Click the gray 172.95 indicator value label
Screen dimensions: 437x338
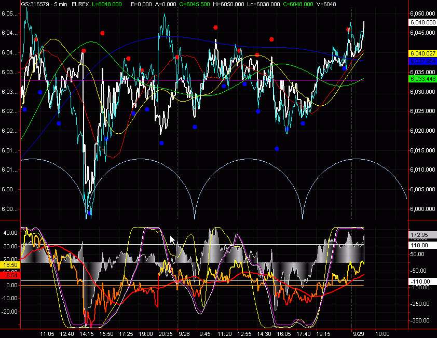tap(423, 235)
